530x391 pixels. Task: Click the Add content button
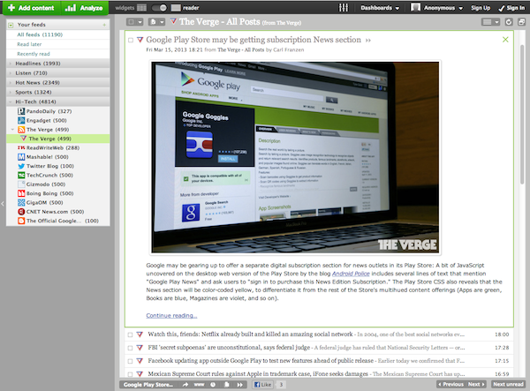coord(32,8)
